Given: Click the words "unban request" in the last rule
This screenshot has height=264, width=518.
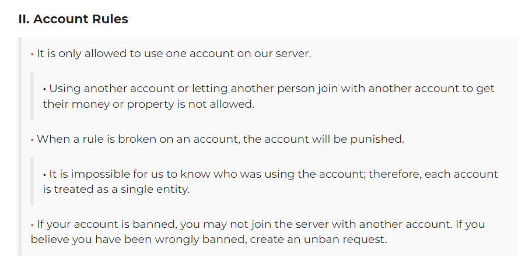Looking at the screenshot, I should (x=344, y=240).
